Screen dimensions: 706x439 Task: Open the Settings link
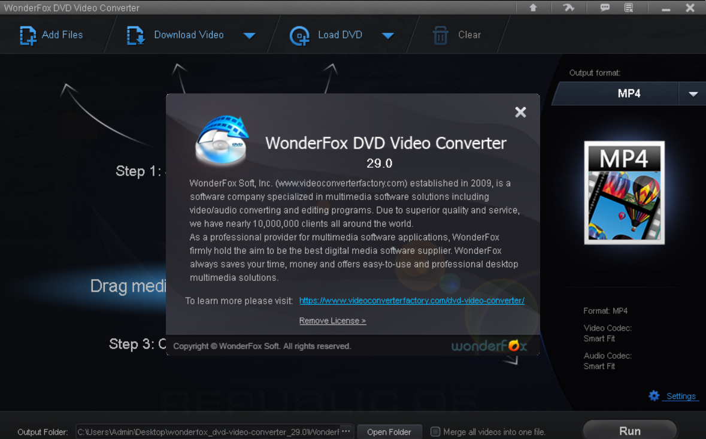pos(681,396)
